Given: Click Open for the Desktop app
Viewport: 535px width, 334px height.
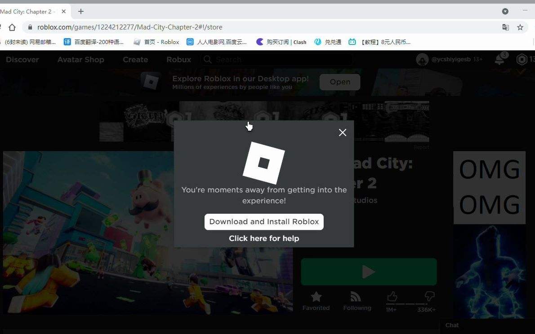Looking at the screenshot, I should pos(340,82).
